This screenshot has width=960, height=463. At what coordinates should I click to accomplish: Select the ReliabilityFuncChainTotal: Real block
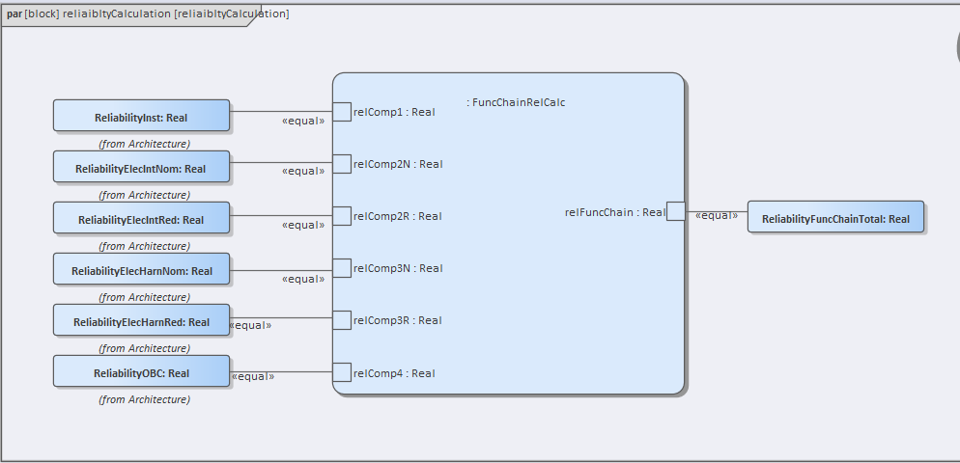835,216
